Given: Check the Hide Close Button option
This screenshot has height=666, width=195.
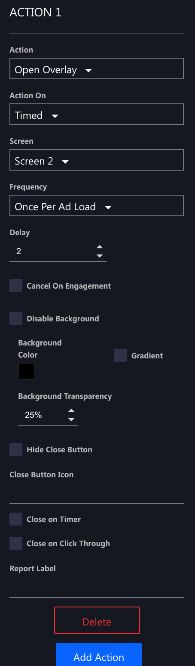Looking at the screenshot, I should point(16,450).
